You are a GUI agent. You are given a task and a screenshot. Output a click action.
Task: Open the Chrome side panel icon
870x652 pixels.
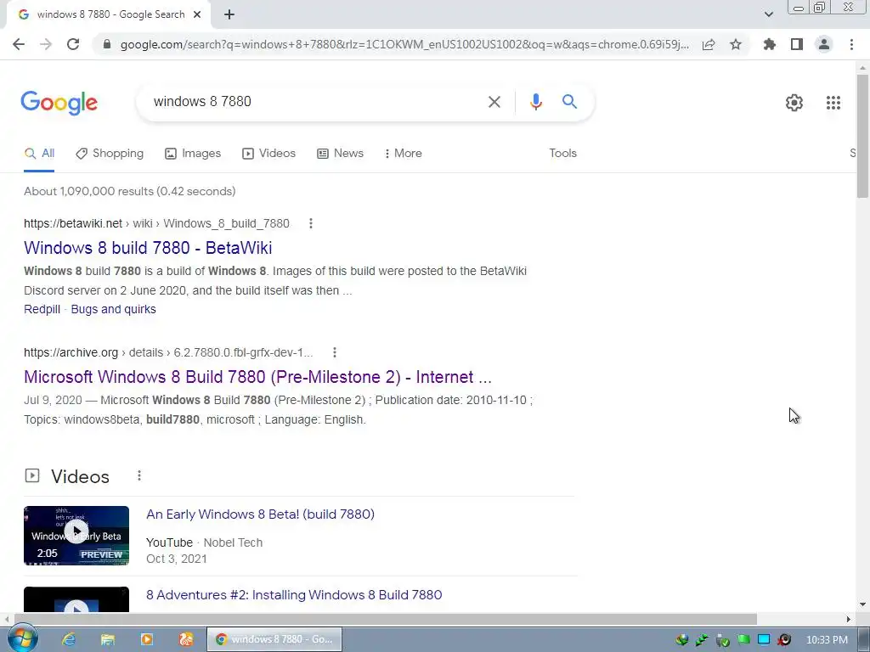pos(797,44)
